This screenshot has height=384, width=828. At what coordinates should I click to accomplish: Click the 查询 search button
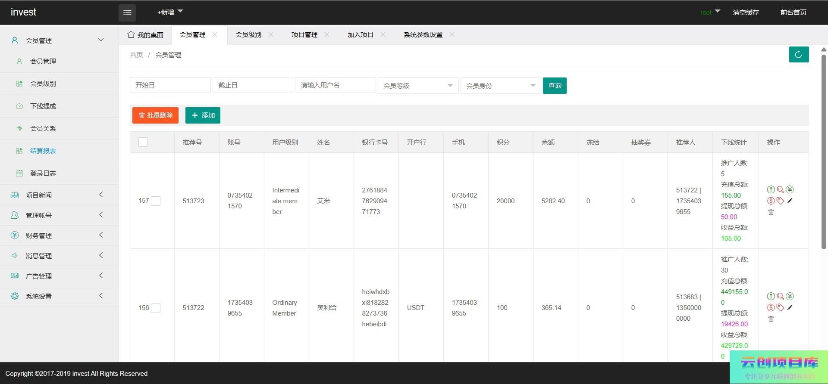[x=555, y=86]
